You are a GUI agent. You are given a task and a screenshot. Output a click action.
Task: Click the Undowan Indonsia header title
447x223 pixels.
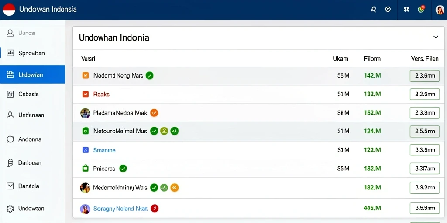pos(48,9)
